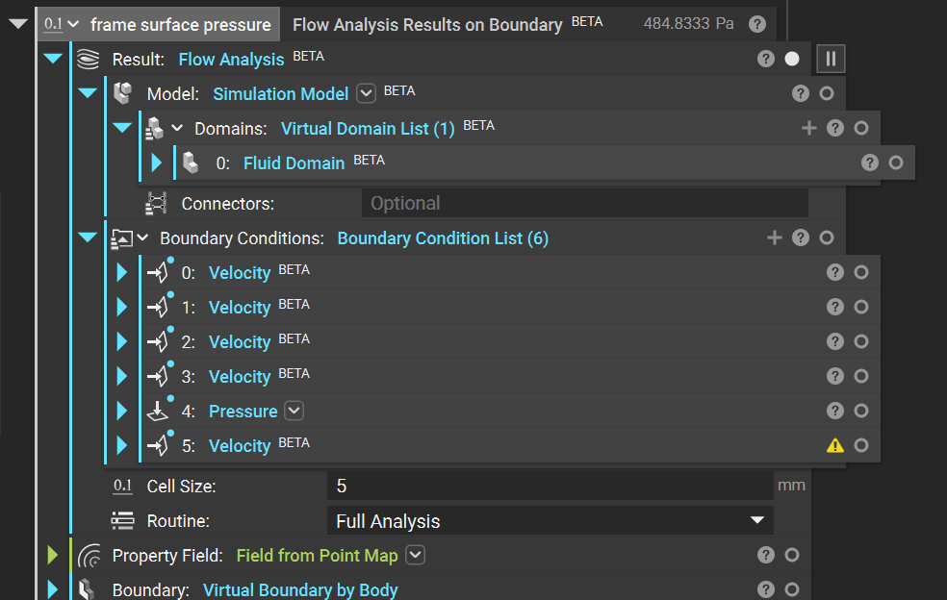Expand the Velocity 0 boundary condition
947x600 pixels.
[121, 272]
